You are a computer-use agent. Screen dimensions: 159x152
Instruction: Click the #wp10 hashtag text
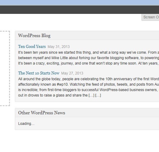pyautogui.click(x=62, y=84)
